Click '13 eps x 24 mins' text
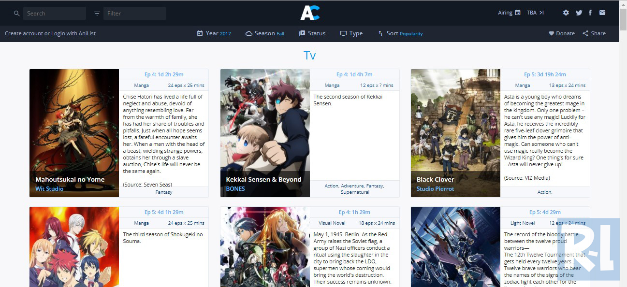627x287 pixels. [x=567, y=86]
